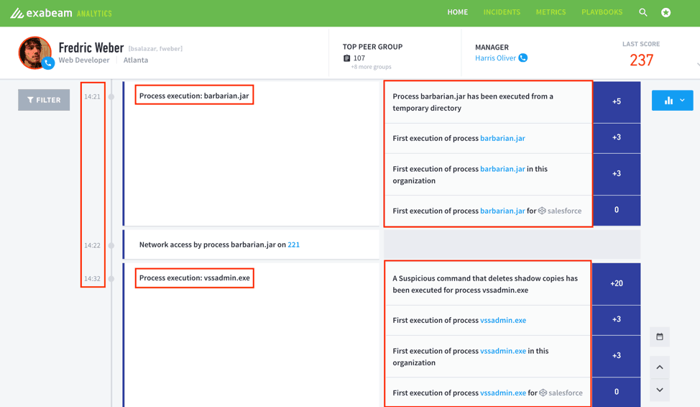Viewport: 700px width, 407px height.
Task: Open barbarian.jar link in salesforce row
Action: tap(502, 211)
